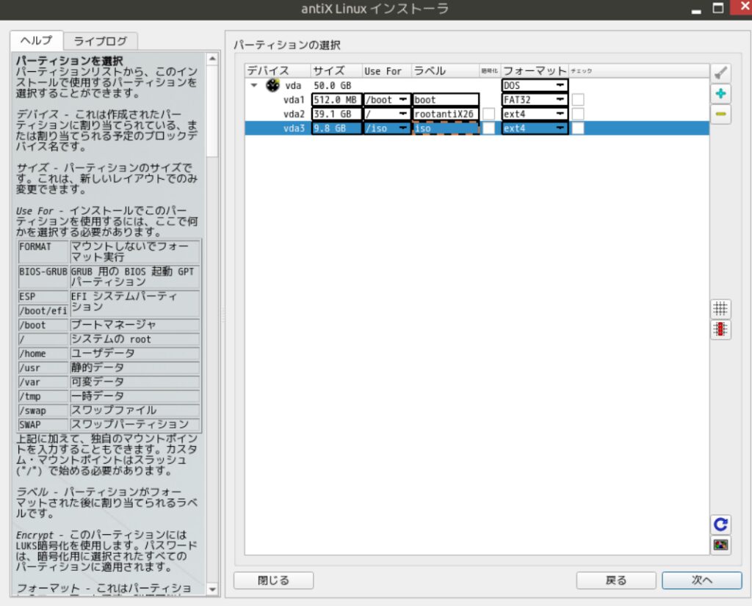Switch to the ヘルプ tab
Viewport: 752px width, 606px height.
[x=37, y=41]
